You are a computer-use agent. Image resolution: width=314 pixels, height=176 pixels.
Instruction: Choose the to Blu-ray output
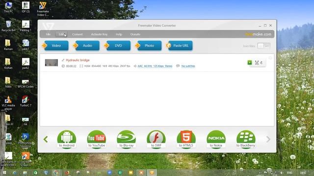pos(127,139)
